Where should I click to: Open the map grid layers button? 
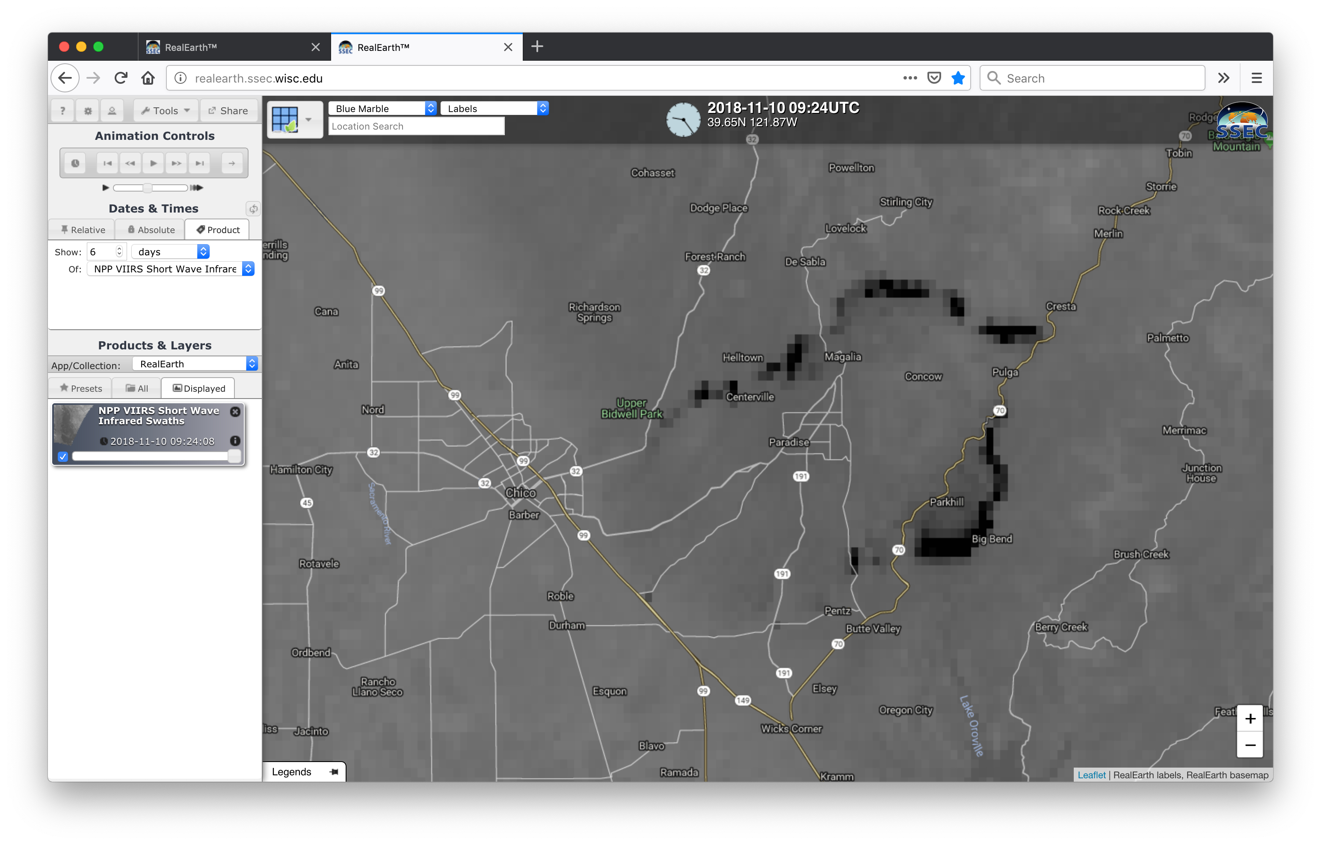click(285, 119)
